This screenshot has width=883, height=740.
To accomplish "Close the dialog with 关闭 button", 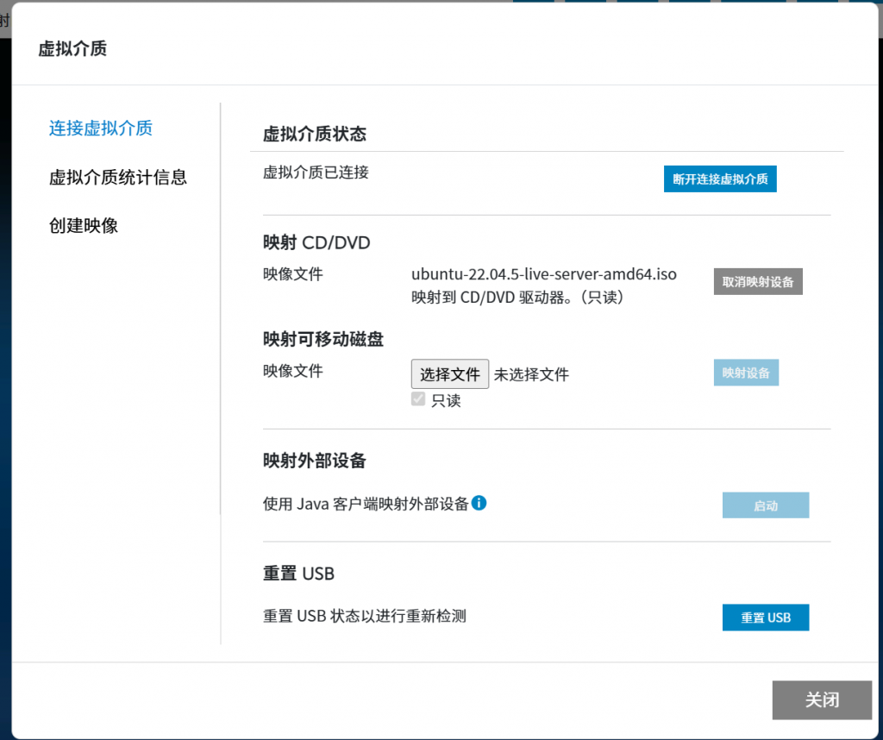I will (x=821, y=699).
